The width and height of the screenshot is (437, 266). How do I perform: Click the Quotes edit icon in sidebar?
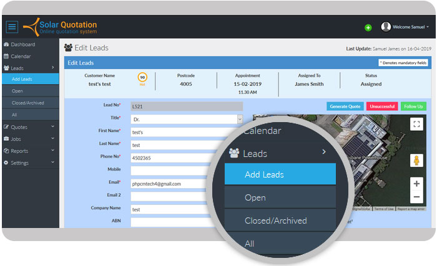click(6, 127)
